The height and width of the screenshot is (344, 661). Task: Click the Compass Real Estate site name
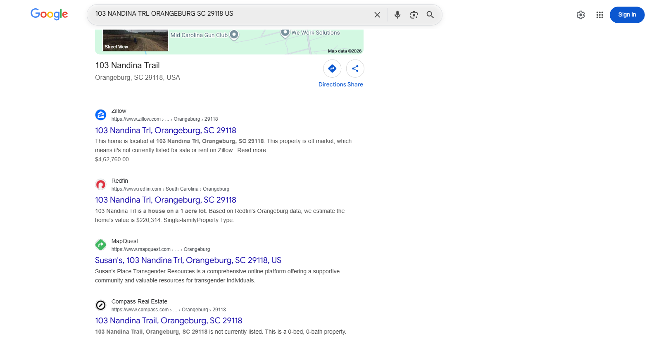point(139,301)
